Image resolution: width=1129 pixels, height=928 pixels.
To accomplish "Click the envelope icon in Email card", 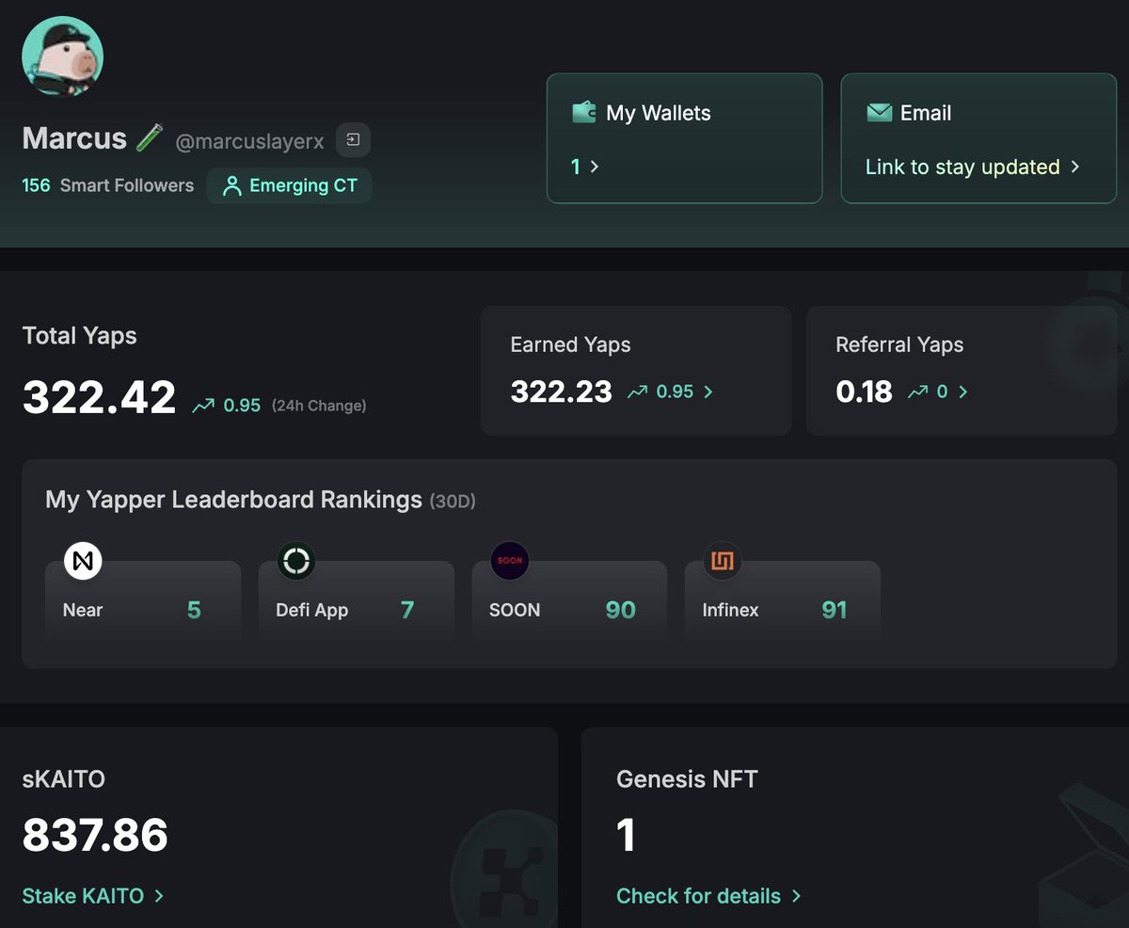I will point(879,113).
